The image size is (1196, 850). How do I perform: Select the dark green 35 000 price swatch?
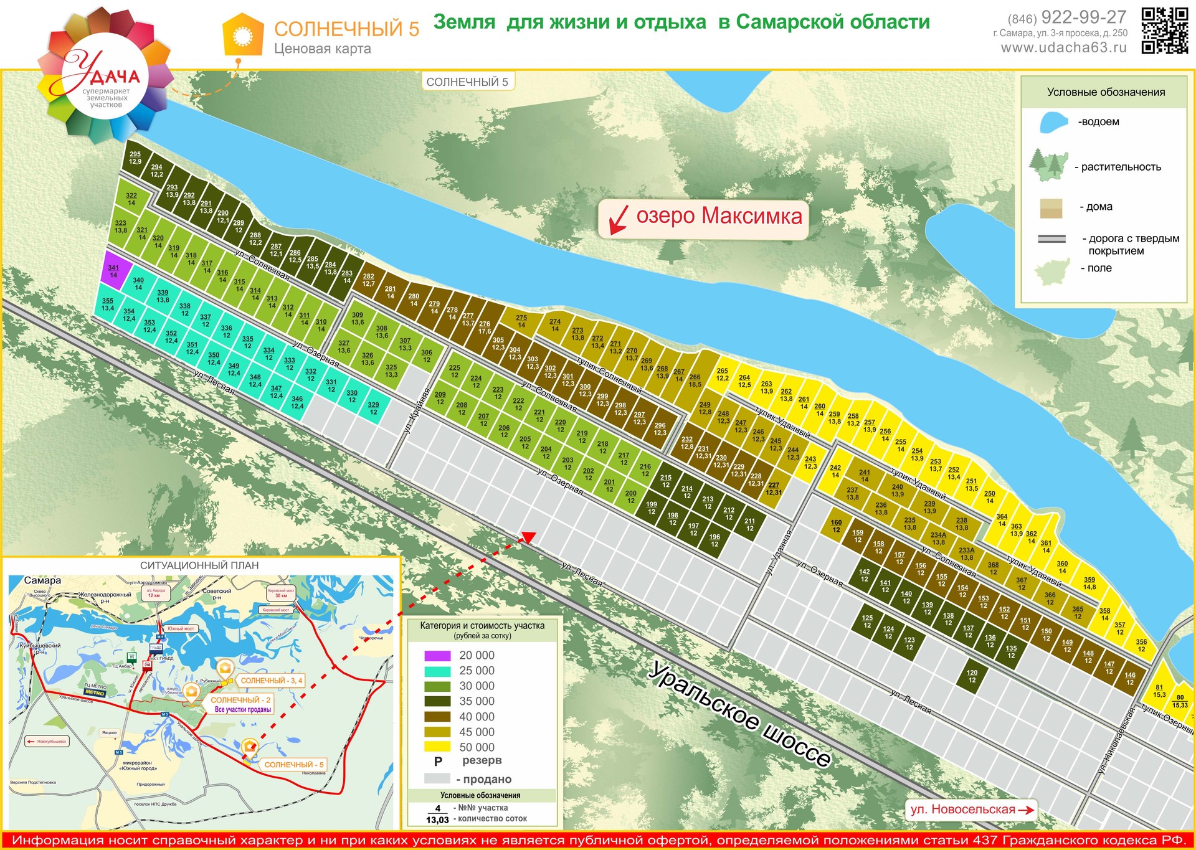click(437, 702)
